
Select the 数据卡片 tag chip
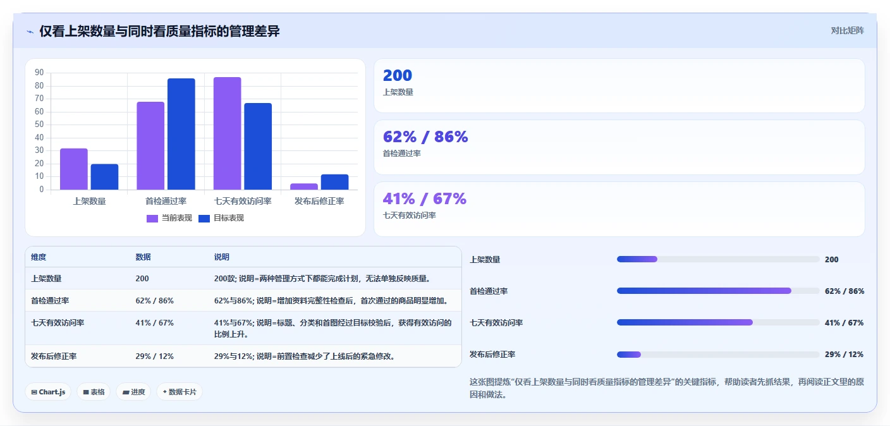pos(180,392)
